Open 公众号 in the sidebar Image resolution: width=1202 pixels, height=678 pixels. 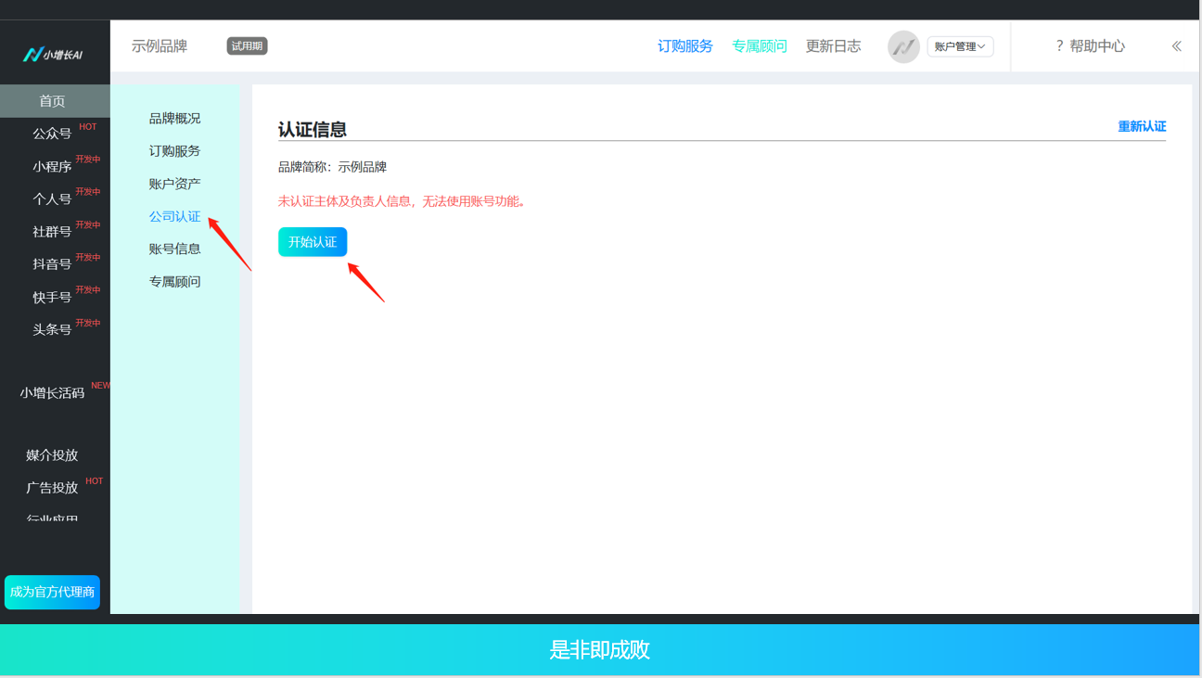[52, 134]
